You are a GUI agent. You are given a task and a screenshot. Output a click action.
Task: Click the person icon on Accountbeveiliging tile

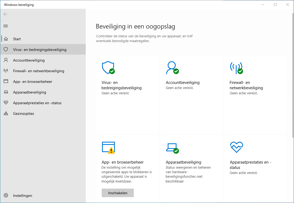pyautogui.click(x=172, y=68)
